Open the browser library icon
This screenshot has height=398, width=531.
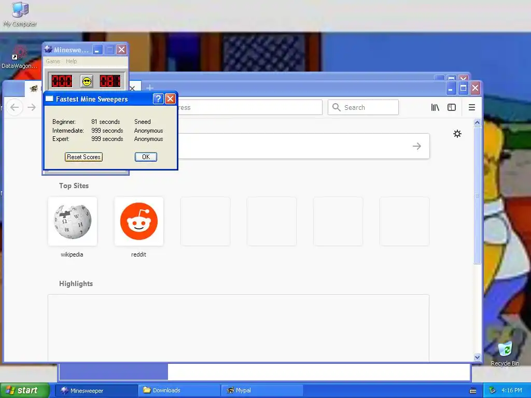pos(435,107)
